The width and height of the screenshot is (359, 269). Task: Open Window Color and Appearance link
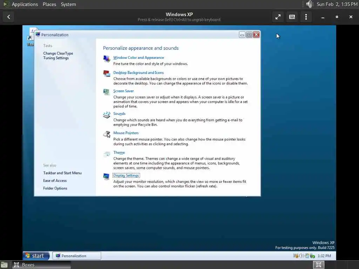point(138,58)
